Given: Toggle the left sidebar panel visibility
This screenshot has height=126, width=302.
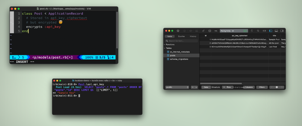Looking at the screenshot, I should pos(271,31).
